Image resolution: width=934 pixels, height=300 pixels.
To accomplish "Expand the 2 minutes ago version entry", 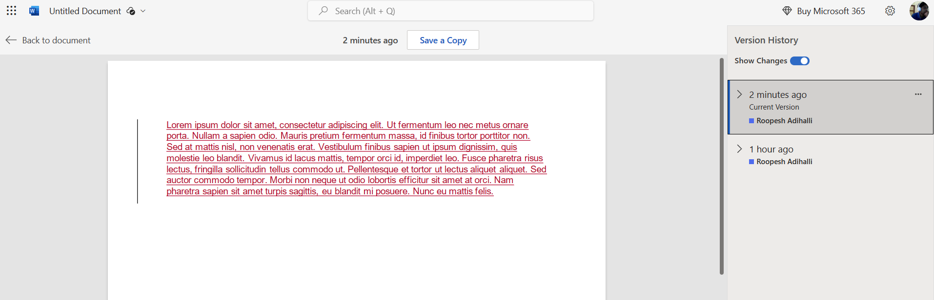I will point(739,94).
